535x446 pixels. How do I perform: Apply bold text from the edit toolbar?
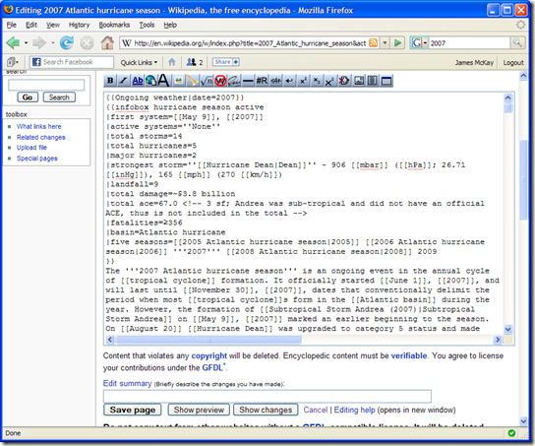pyautogui.click(x=110, y=81)
